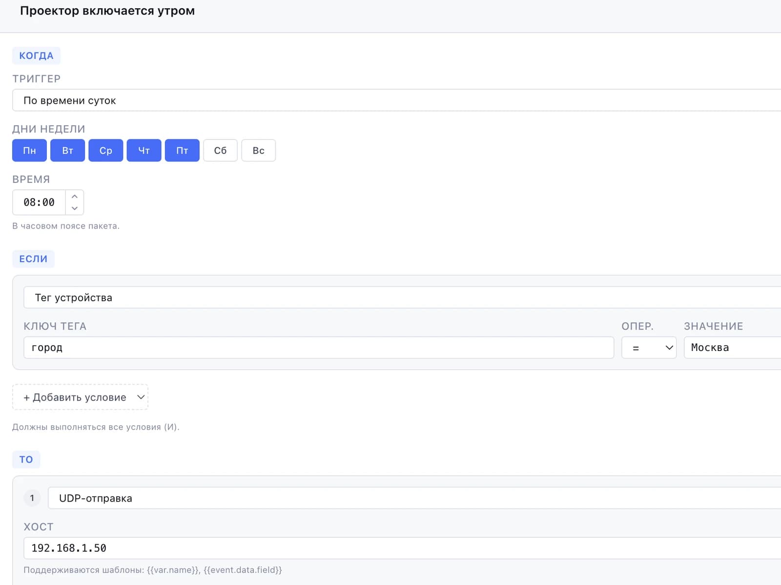This screenshot has height=585, width=781.
Task: Enable the Вс weekday button
Action: coord(259,150)
